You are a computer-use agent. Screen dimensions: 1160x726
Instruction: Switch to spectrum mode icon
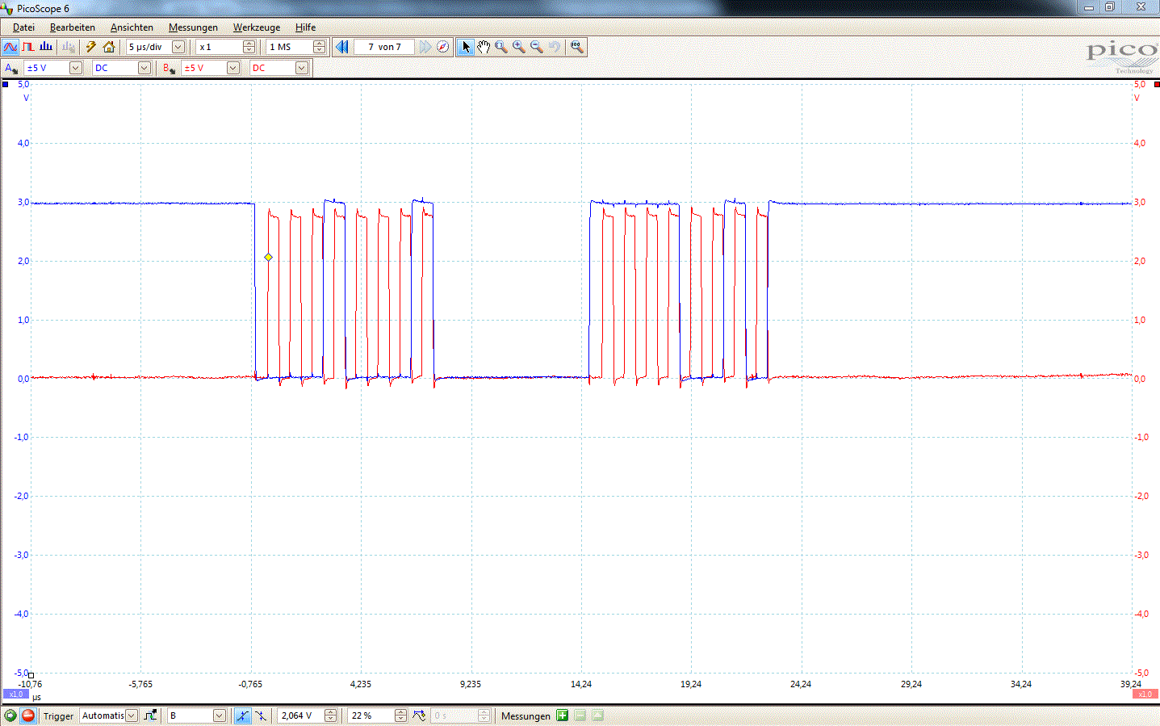pos(46,47)
